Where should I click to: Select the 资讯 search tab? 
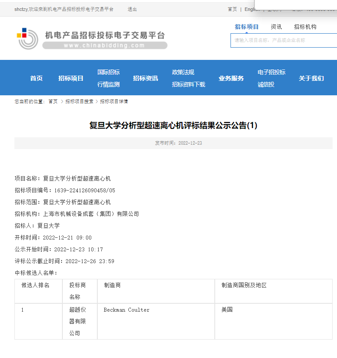(x=276, y=27)
